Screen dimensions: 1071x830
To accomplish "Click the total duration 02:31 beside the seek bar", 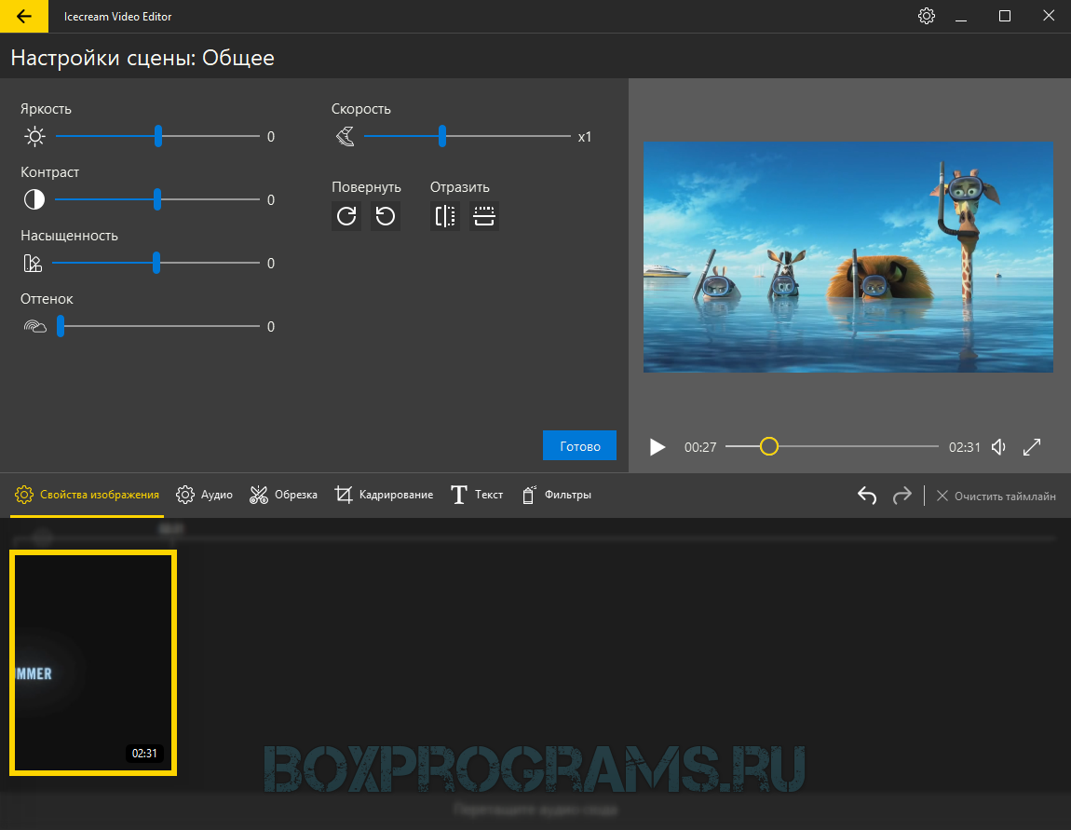I will (x=965, y=447).
